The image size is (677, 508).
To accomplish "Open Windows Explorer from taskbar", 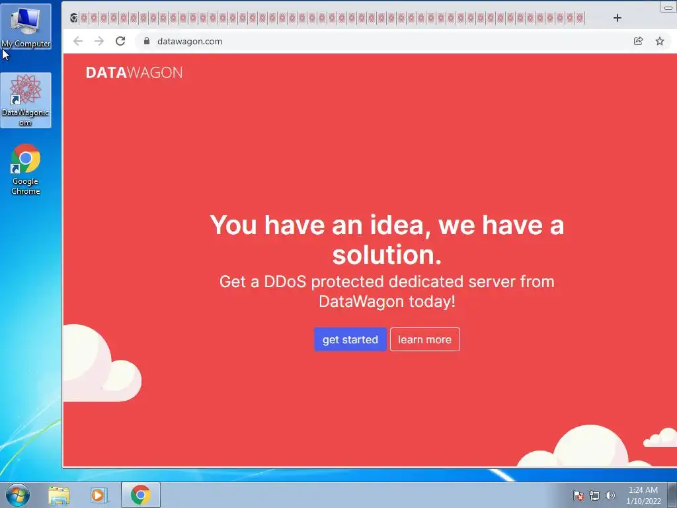I will pos(59,495).
